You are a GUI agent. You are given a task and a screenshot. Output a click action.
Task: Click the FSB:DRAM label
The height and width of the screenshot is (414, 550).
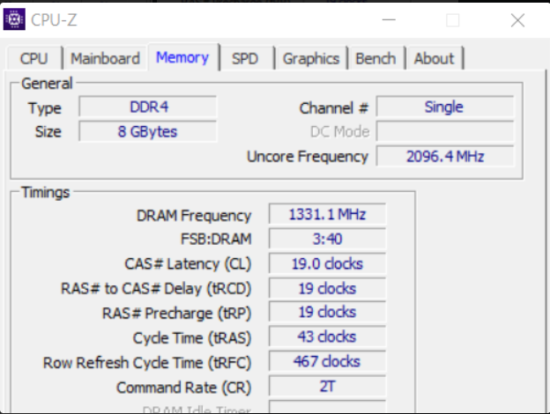point(216,239)
